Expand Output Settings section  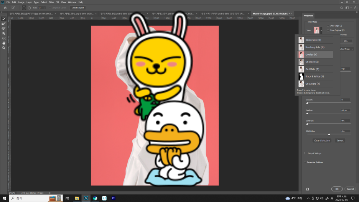[x=305, y=153]
